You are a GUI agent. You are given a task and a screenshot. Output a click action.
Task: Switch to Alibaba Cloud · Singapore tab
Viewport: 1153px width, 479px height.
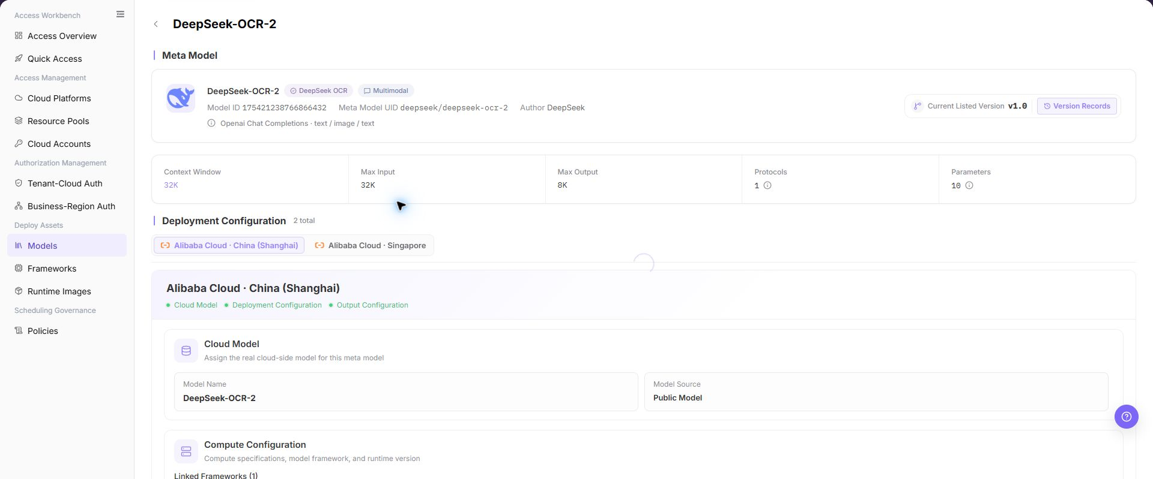[371, 245]
